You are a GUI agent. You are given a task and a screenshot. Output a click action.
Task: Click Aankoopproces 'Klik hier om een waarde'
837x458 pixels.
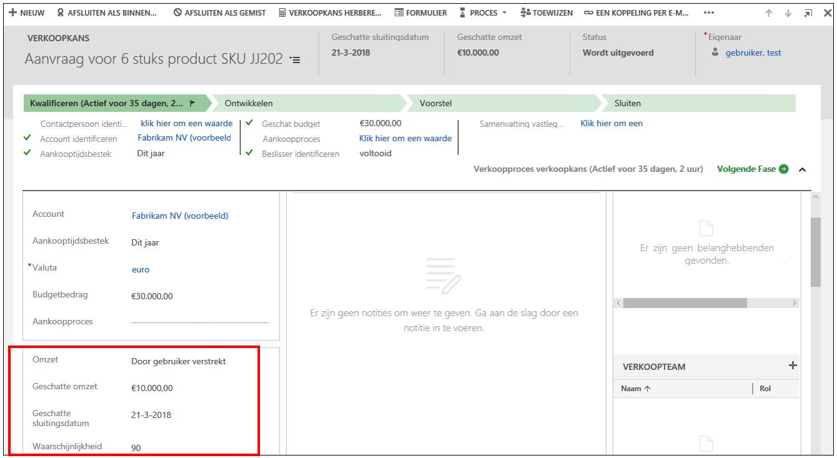pos(405,139)
